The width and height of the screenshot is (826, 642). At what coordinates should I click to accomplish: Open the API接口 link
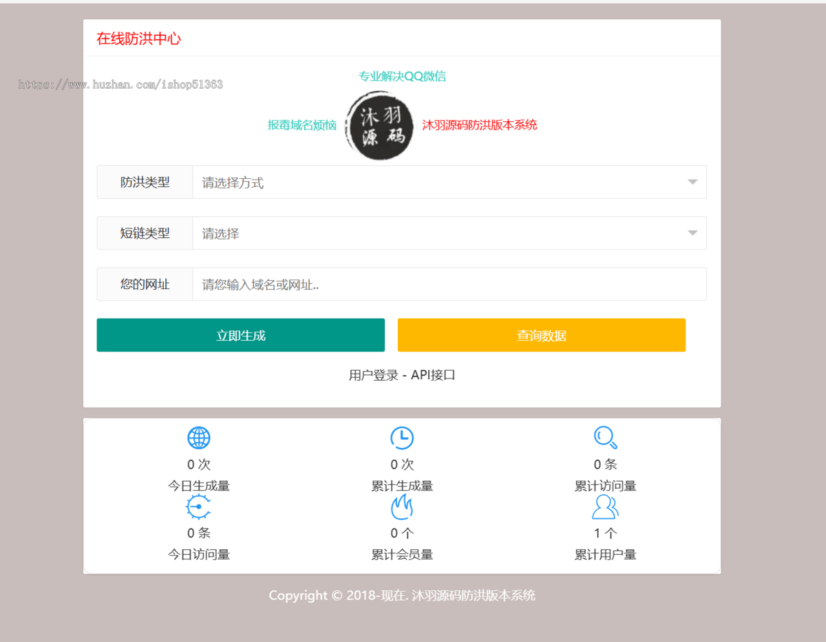click(x=433, y=375)
